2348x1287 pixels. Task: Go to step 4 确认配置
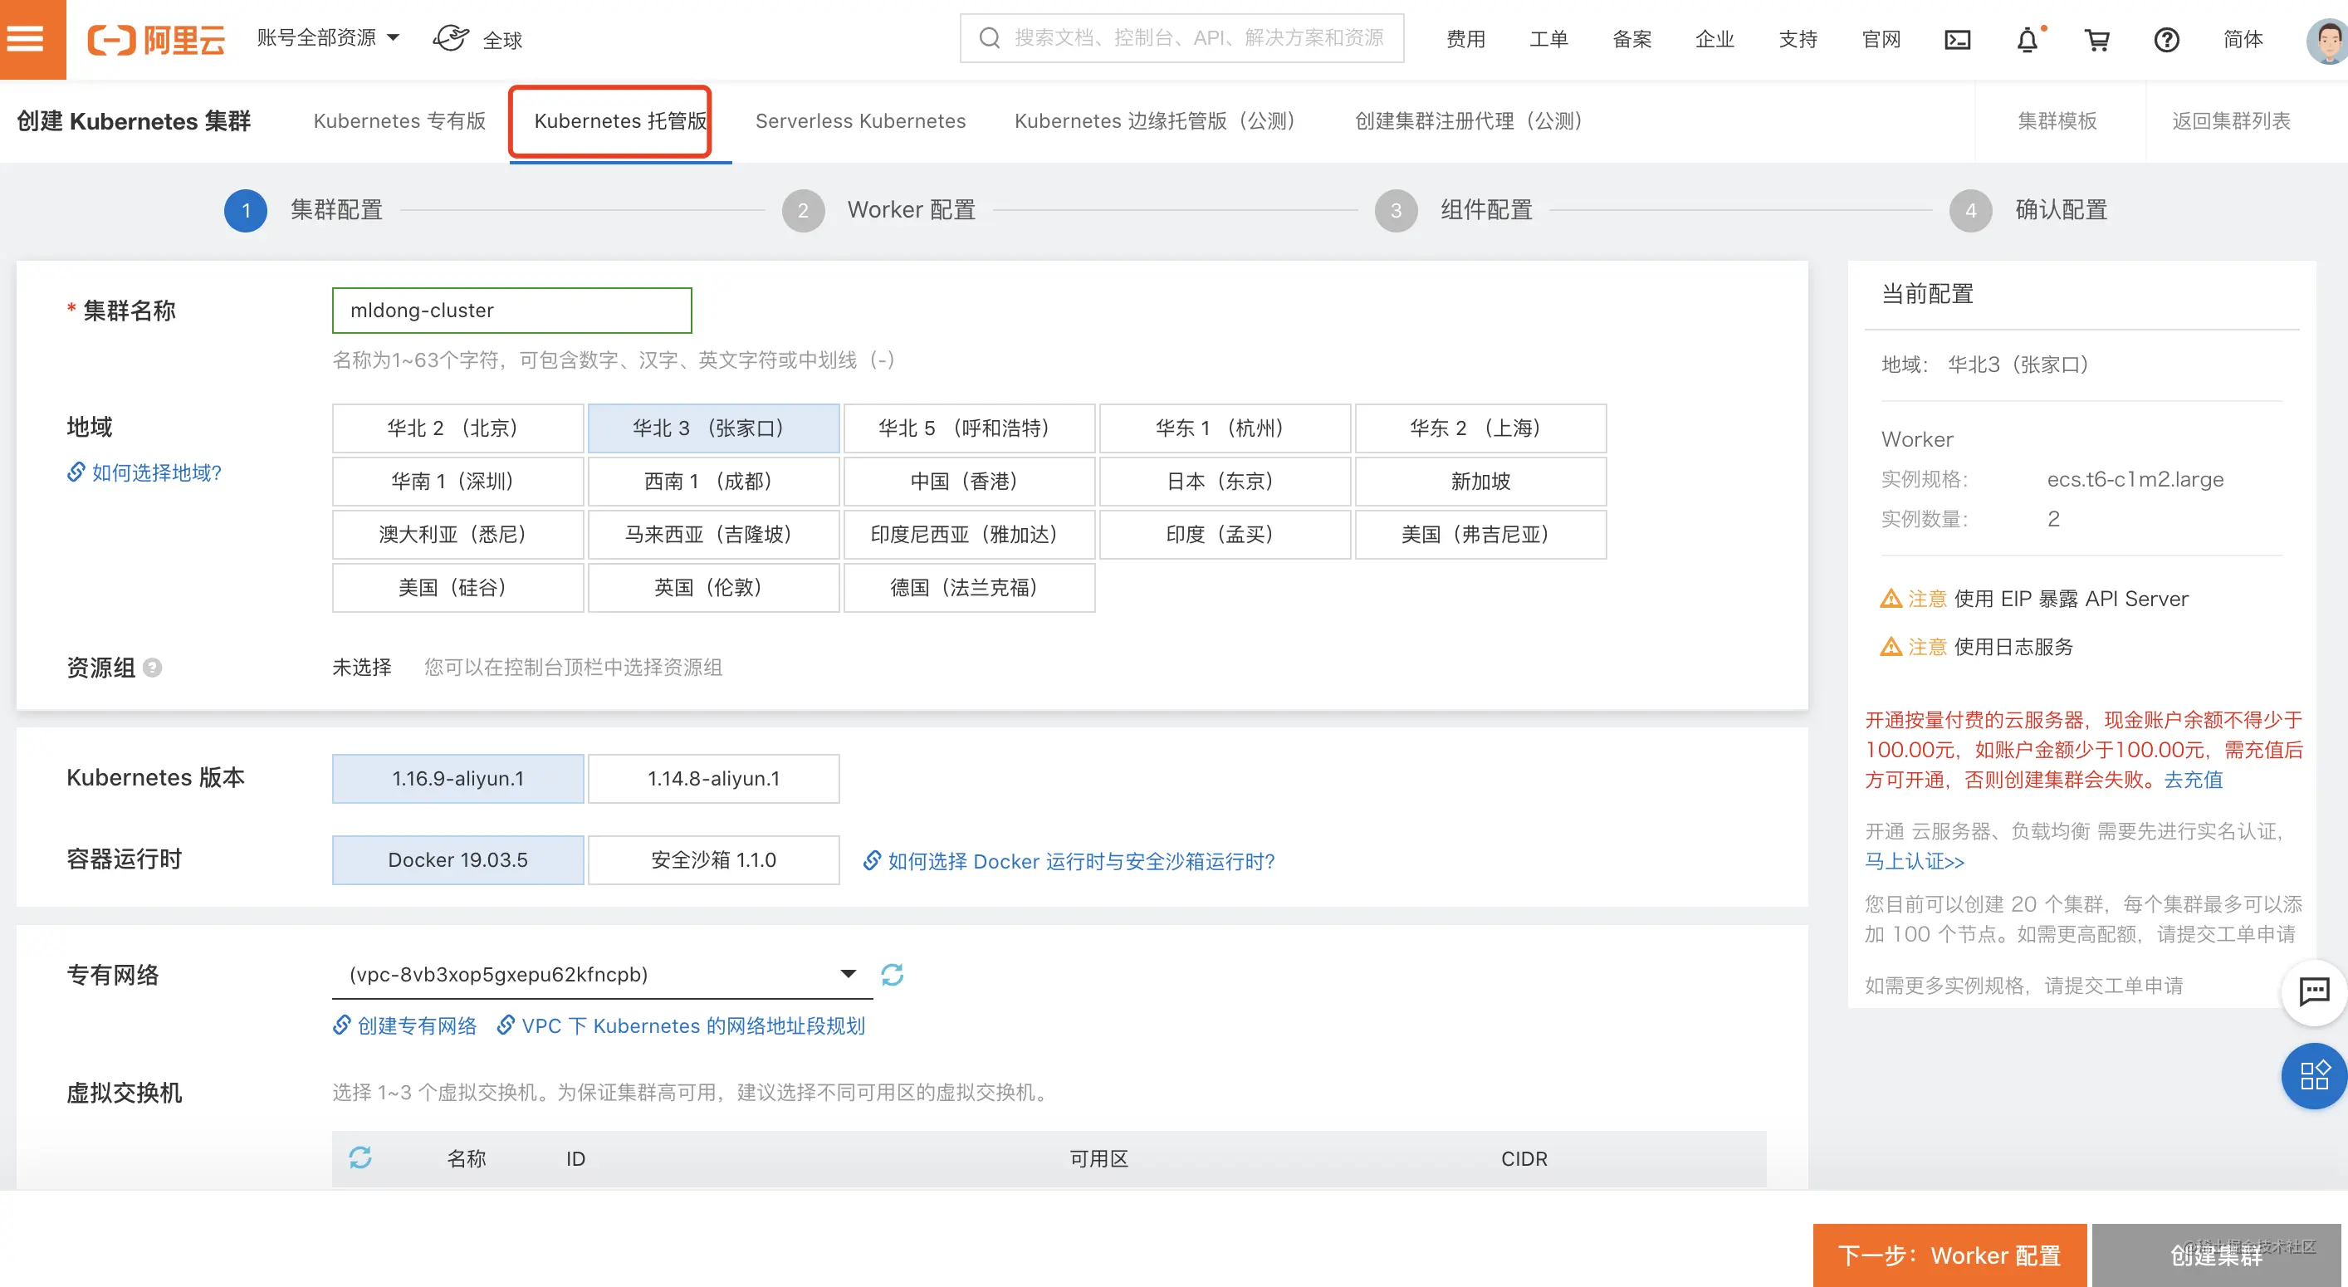click(2029, 211)
